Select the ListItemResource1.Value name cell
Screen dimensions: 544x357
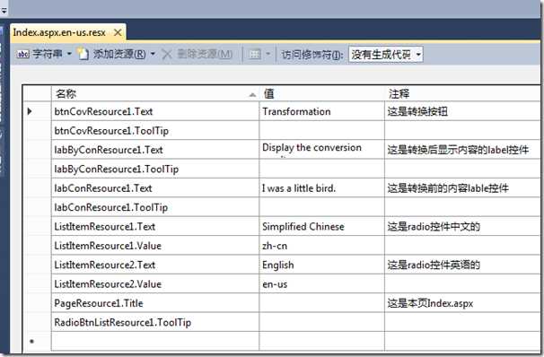point(155,246)
